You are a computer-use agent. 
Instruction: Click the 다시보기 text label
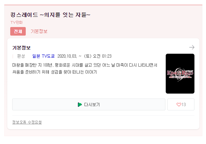pyautogui.click(x=92, y=104)
